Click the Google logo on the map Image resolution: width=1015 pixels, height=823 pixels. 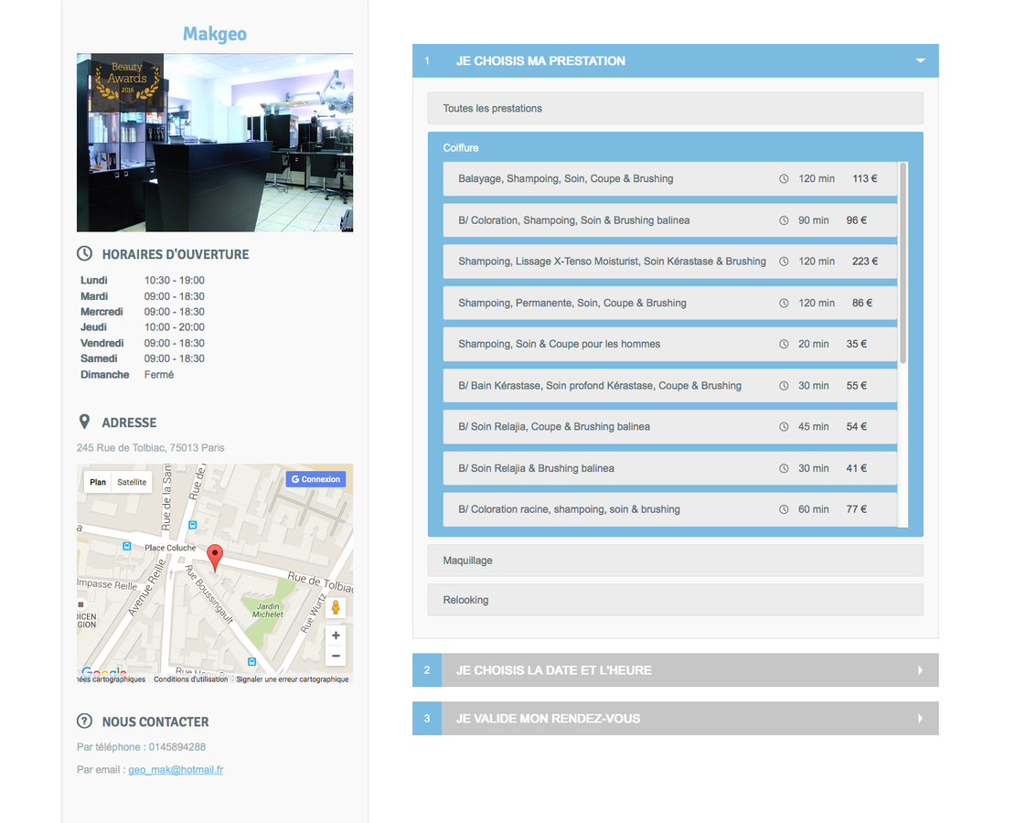(103, 671)
